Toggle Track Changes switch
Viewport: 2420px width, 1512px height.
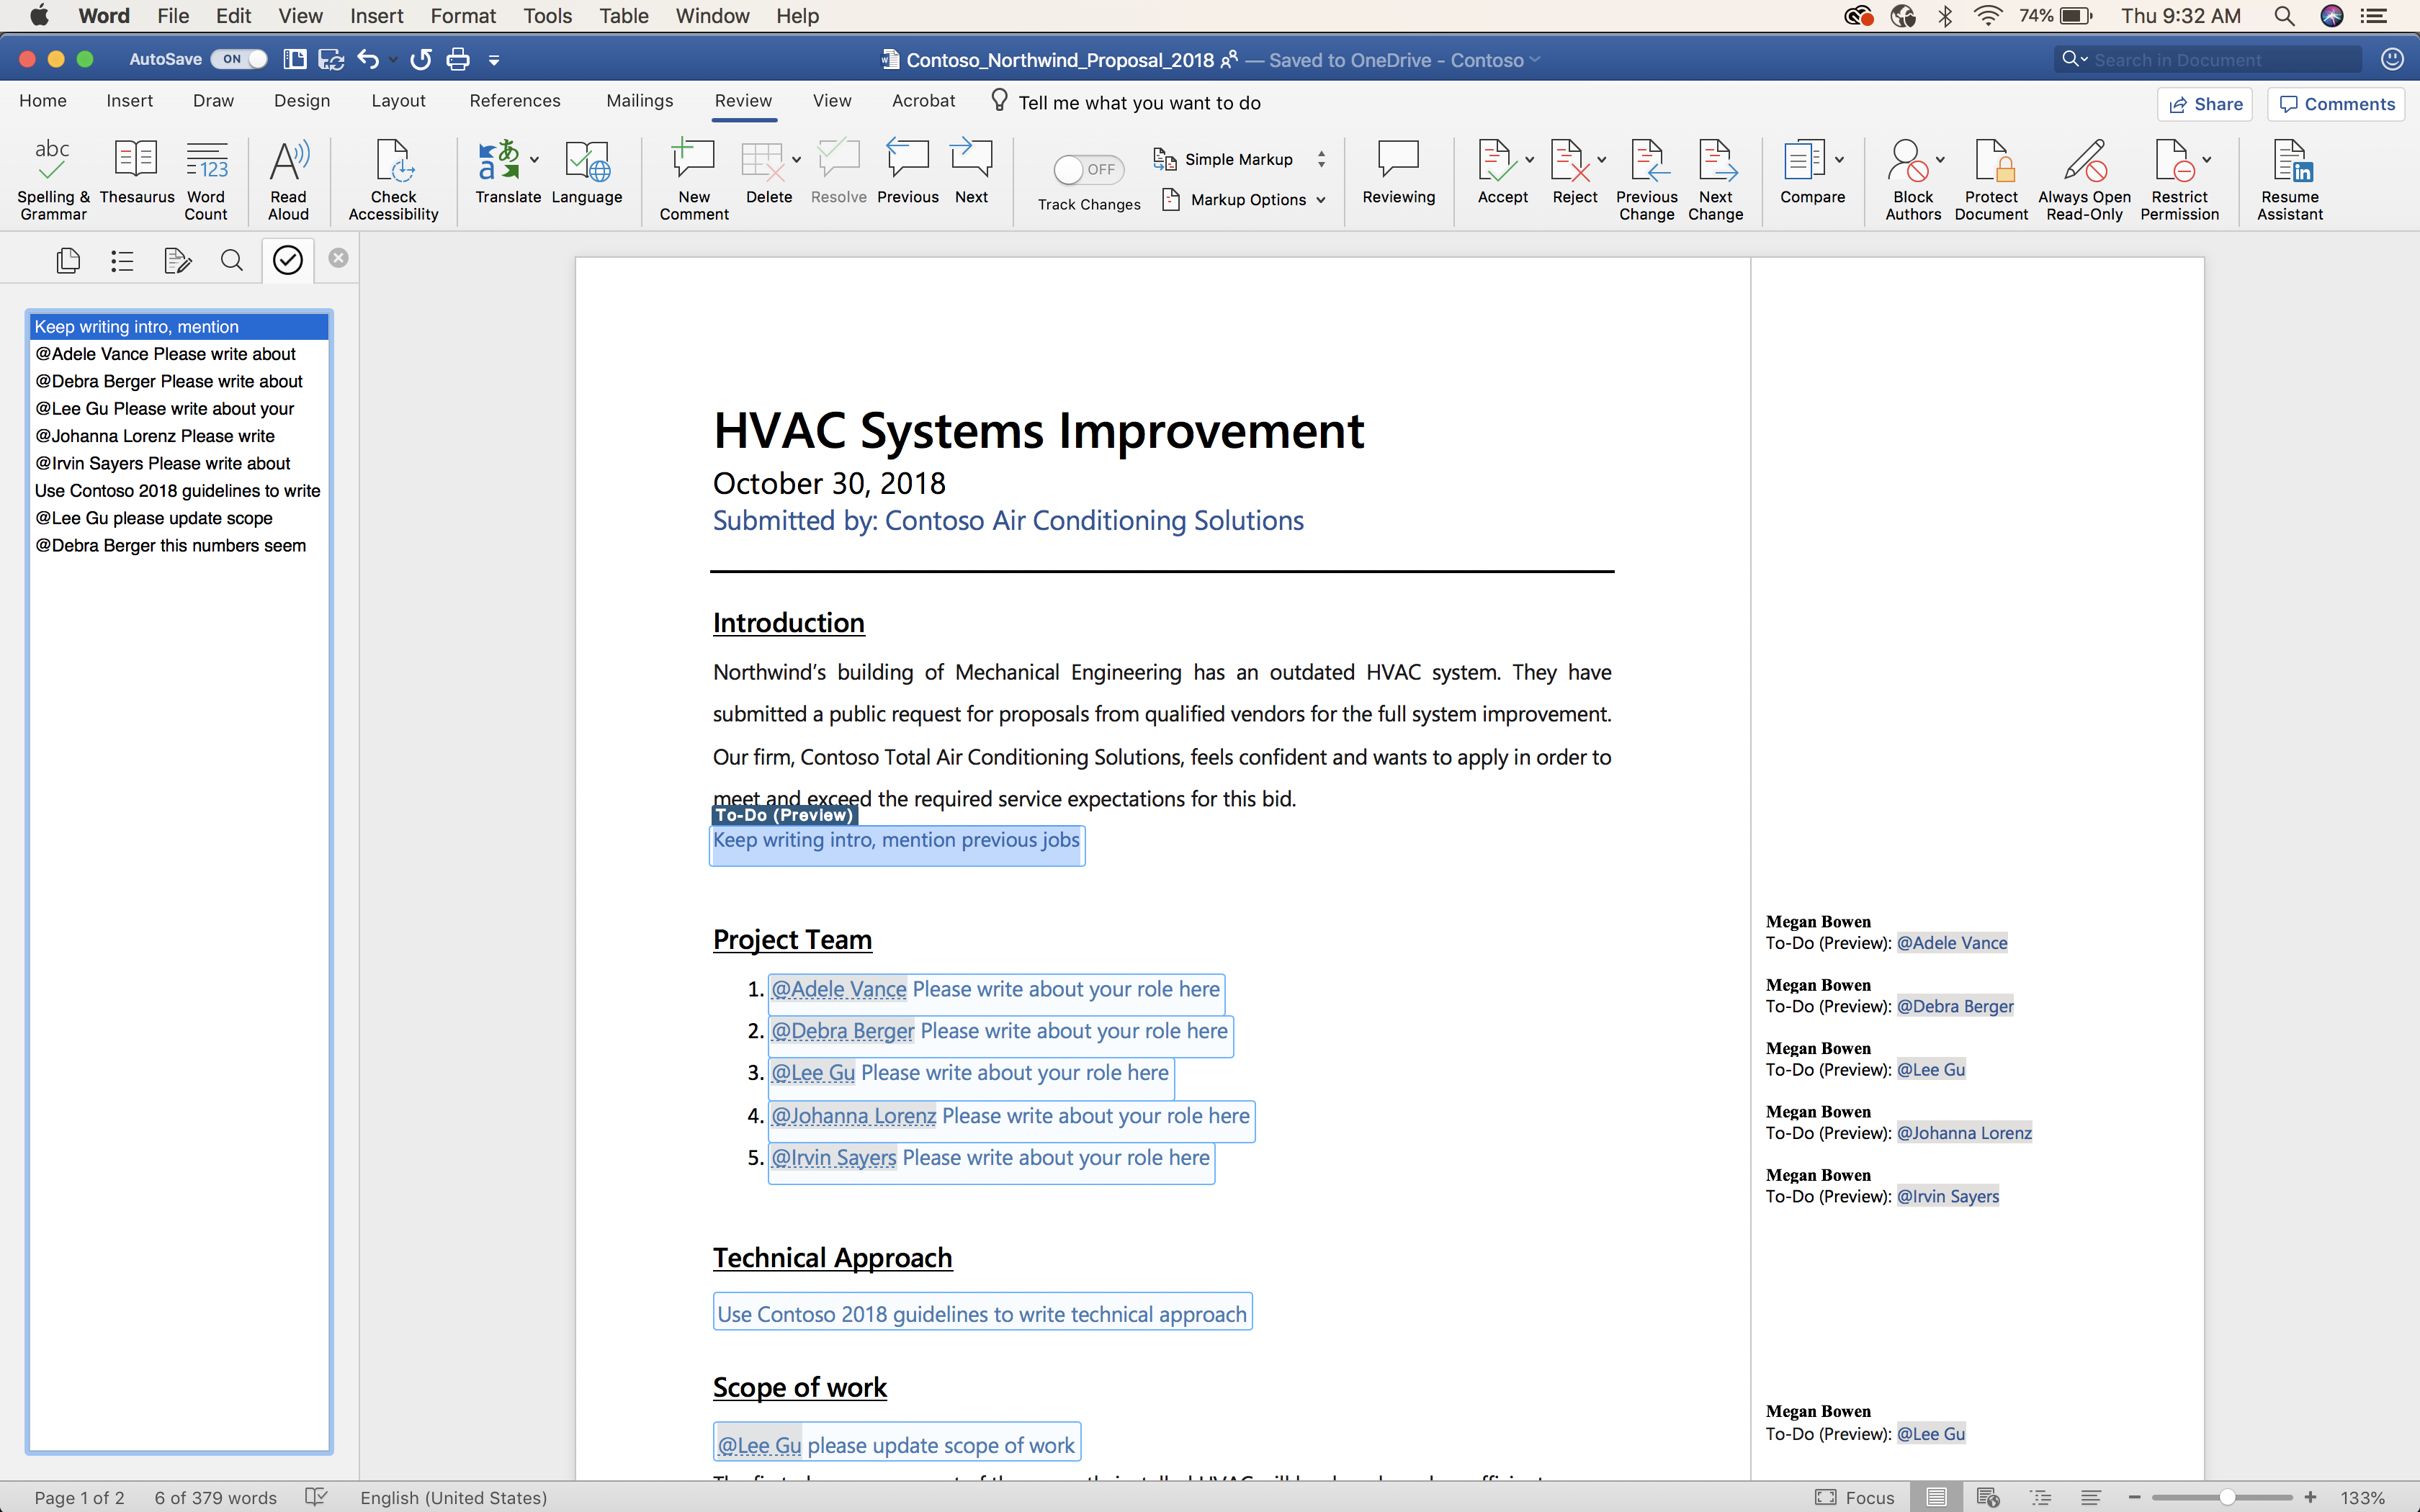pos(1088,170)
